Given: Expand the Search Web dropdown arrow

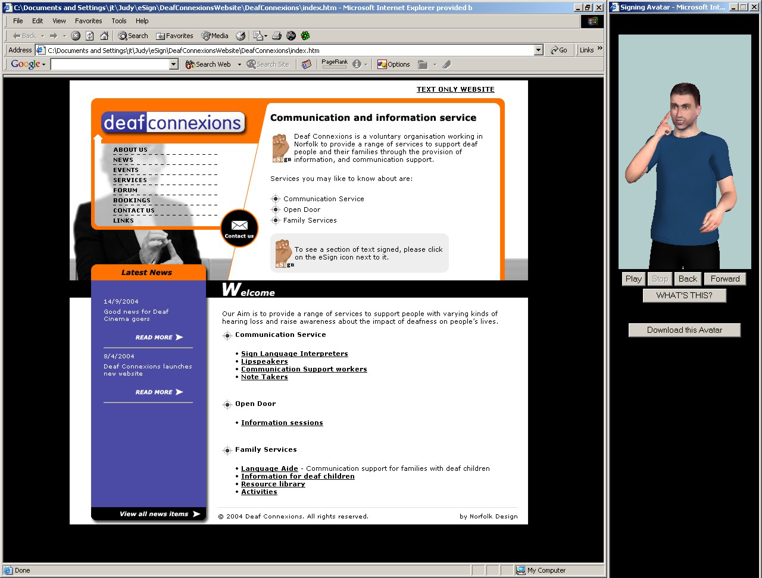Looking at the screenshot, I should click(x=239, y=64).
